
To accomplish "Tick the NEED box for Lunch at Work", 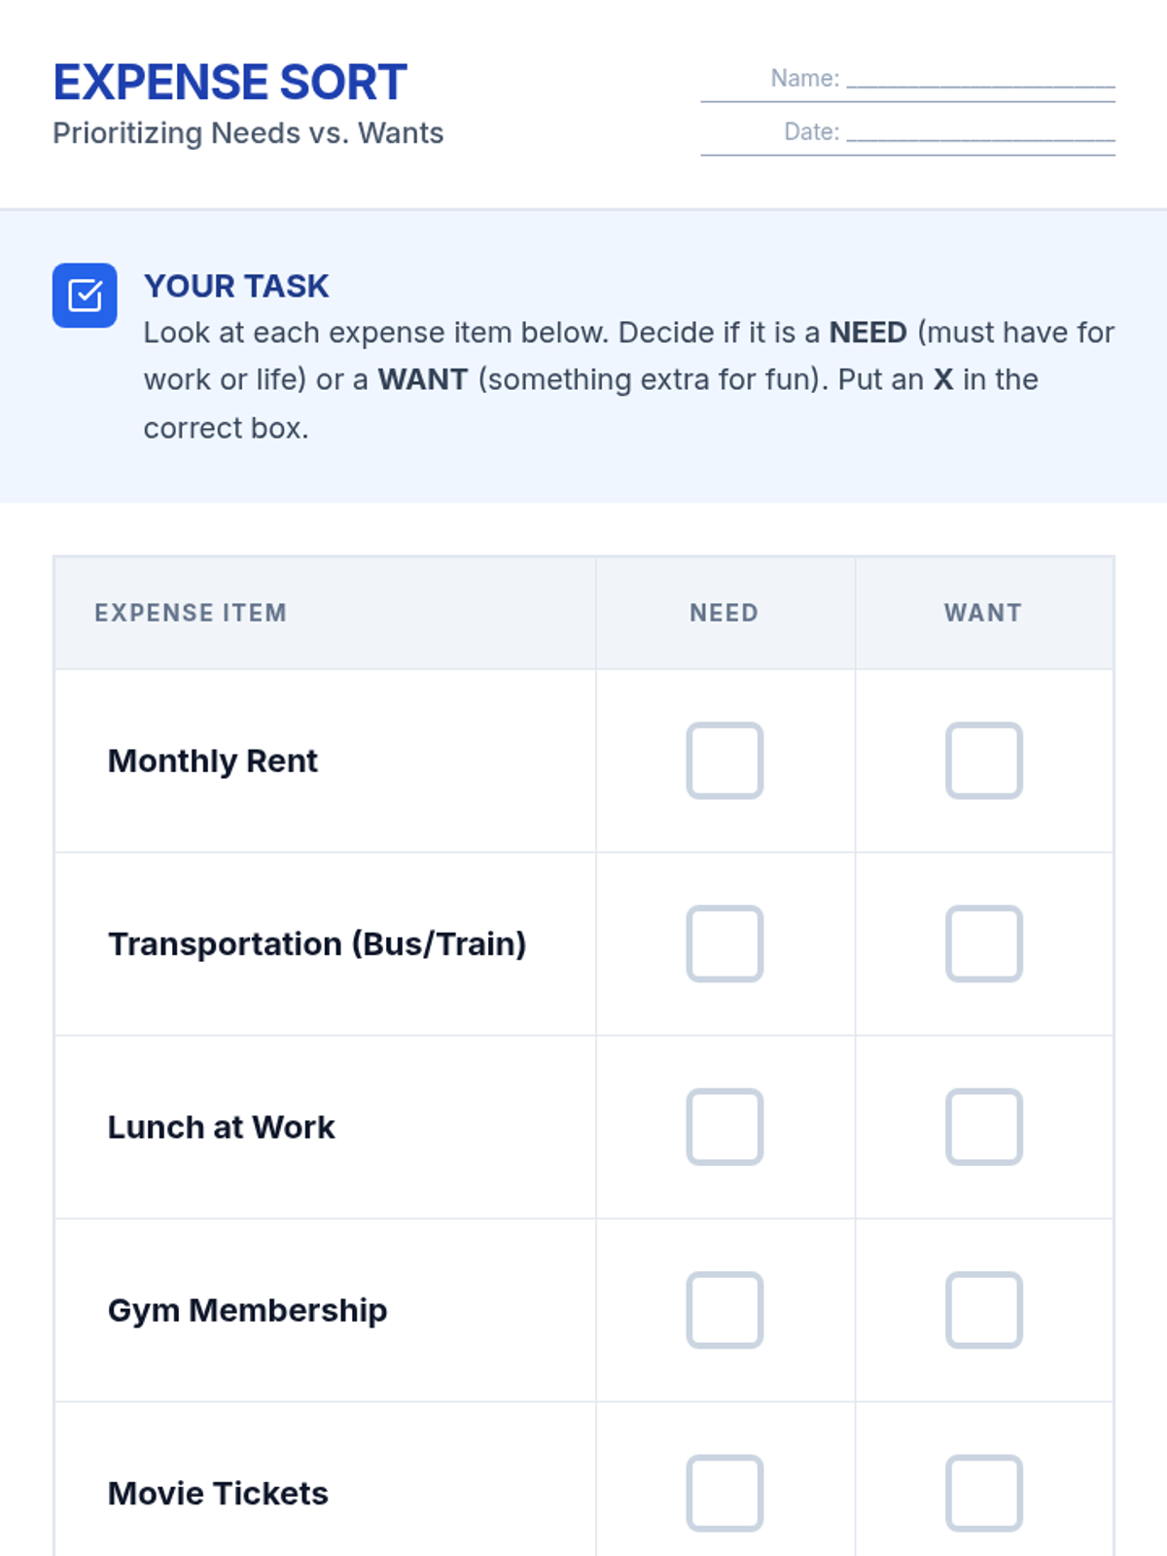I will (x=725, y=1126).
